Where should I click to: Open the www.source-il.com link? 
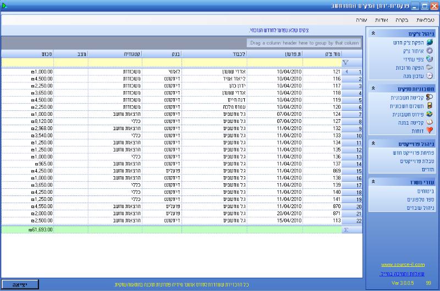[x=403, y=265]
